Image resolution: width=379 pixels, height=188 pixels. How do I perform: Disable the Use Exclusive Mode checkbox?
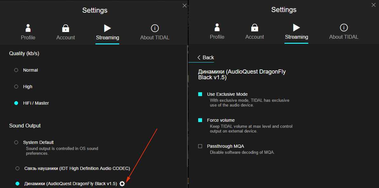point(200,94)
